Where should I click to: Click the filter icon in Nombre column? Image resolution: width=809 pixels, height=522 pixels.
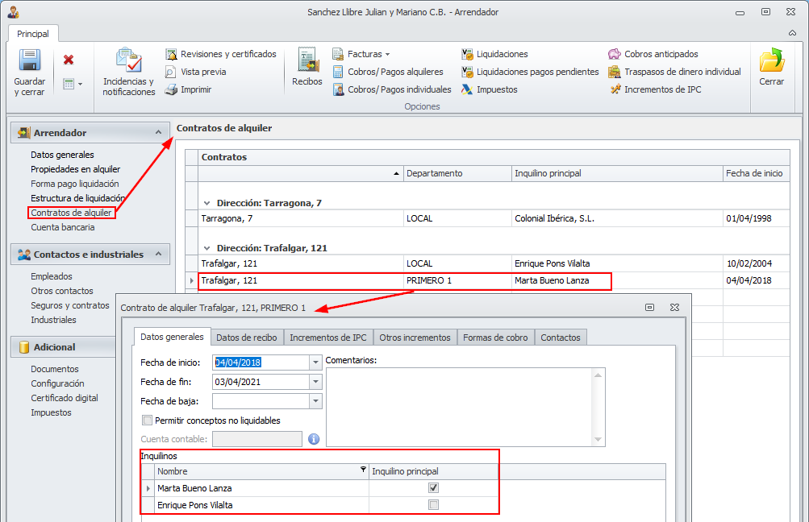pos(363,470)
